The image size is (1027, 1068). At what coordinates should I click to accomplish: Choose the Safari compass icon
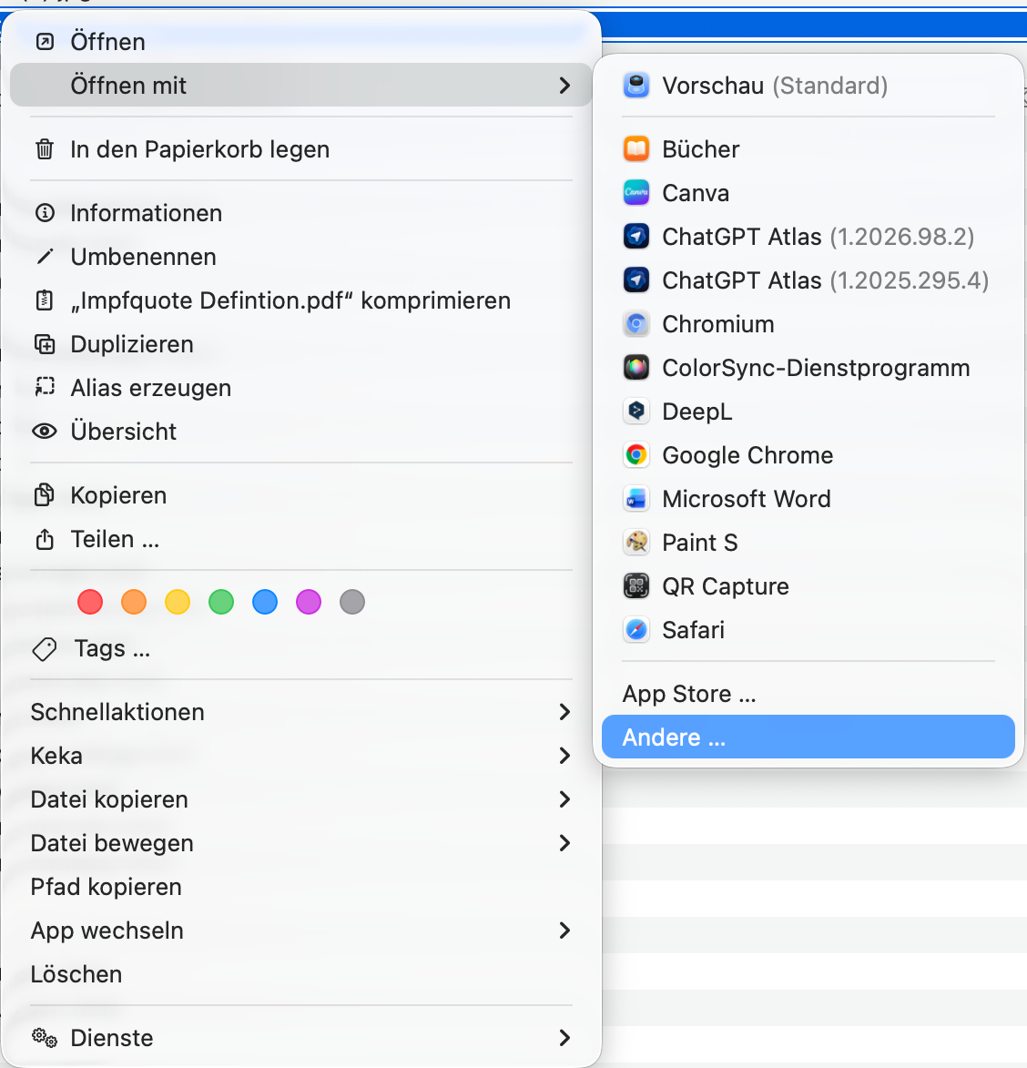[x=636, y=630]
